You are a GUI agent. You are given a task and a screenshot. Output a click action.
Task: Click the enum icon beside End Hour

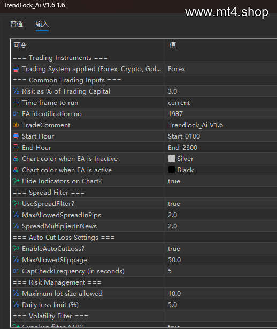16,147
